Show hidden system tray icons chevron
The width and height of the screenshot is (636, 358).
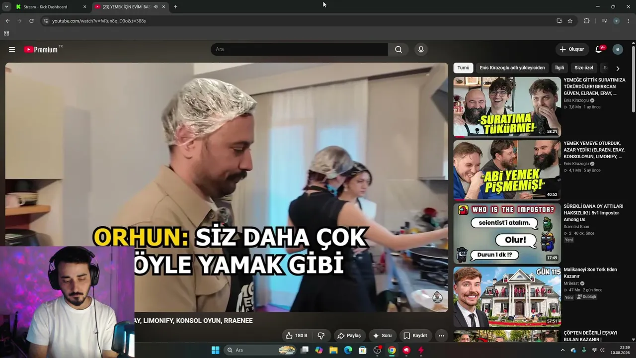coord(562,350)
